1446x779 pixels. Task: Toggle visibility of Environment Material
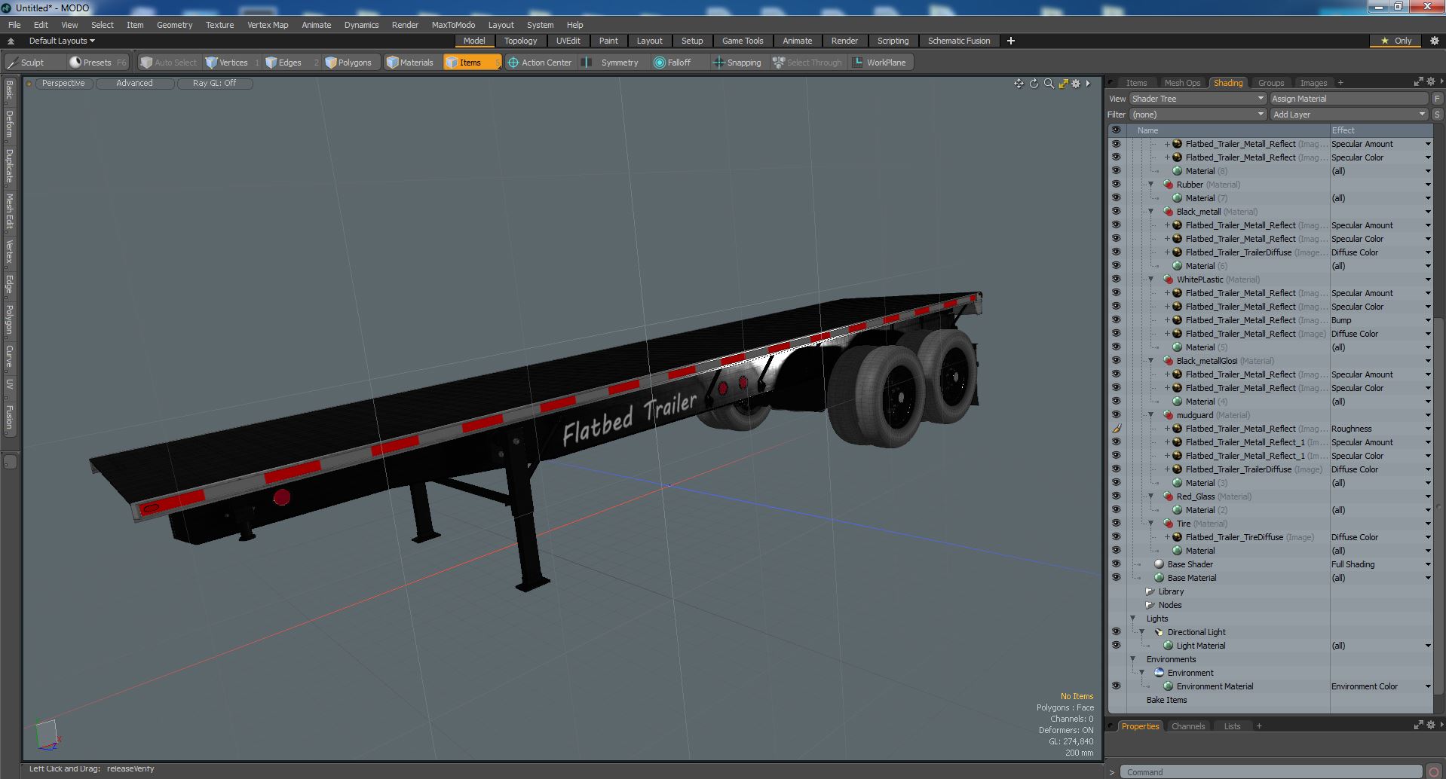click(x=1116, y=686)
